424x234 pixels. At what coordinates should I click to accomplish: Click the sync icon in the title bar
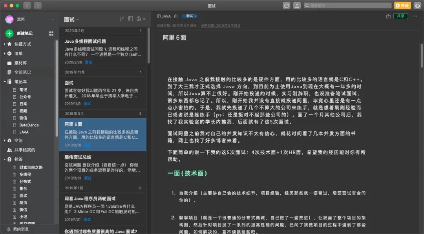click(286, 5)
